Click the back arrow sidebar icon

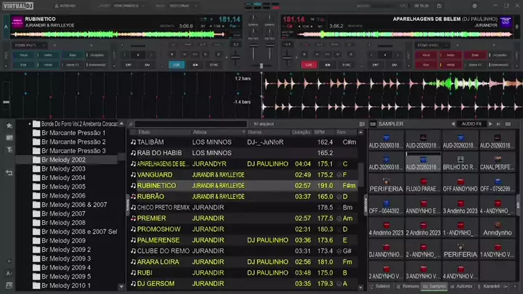[9, 173]
